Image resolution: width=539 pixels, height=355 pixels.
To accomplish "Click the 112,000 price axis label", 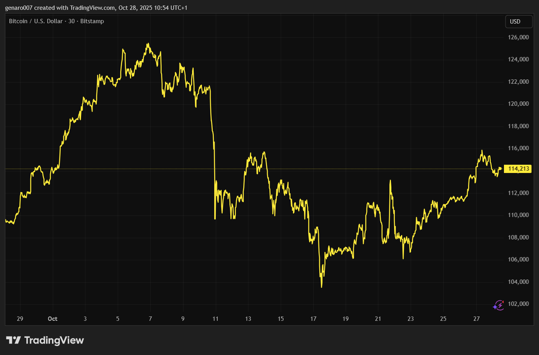I will coord(519,193).
